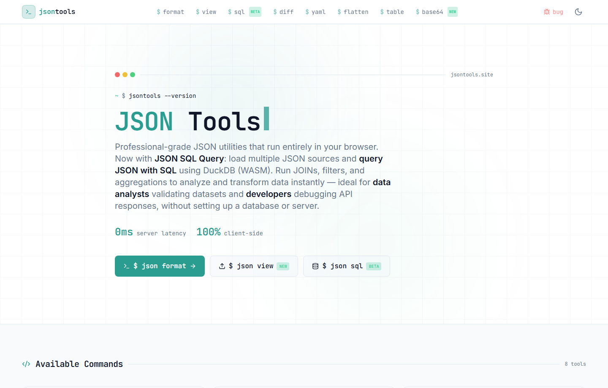Viewport: 608px width, 388px height.
Task: Click the BETA badge on json sql button
Action: click(374, 267)
